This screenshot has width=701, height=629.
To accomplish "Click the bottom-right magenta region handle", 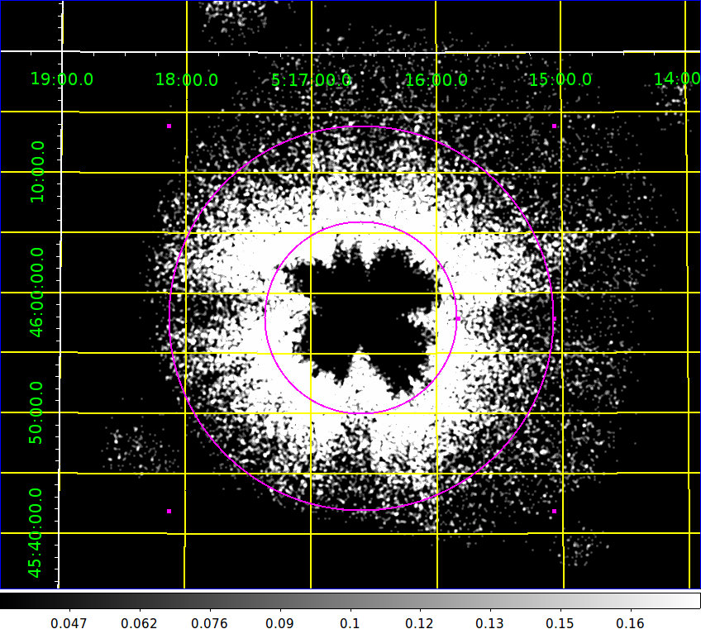I will point(555,511).
